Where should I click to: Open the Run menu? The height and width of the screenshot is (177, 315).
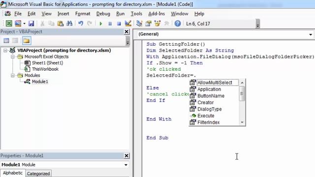pos(120,14)
